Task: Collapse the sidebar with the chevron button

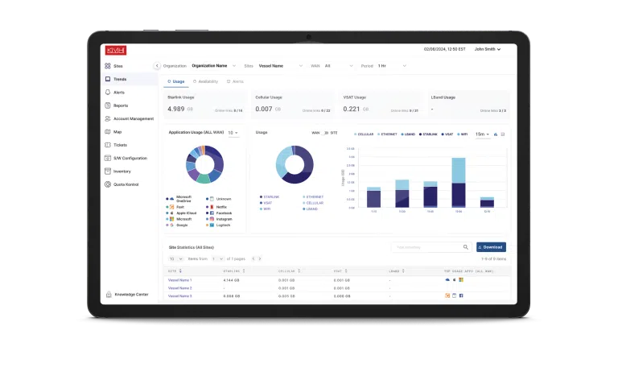Action: (157, 66)
